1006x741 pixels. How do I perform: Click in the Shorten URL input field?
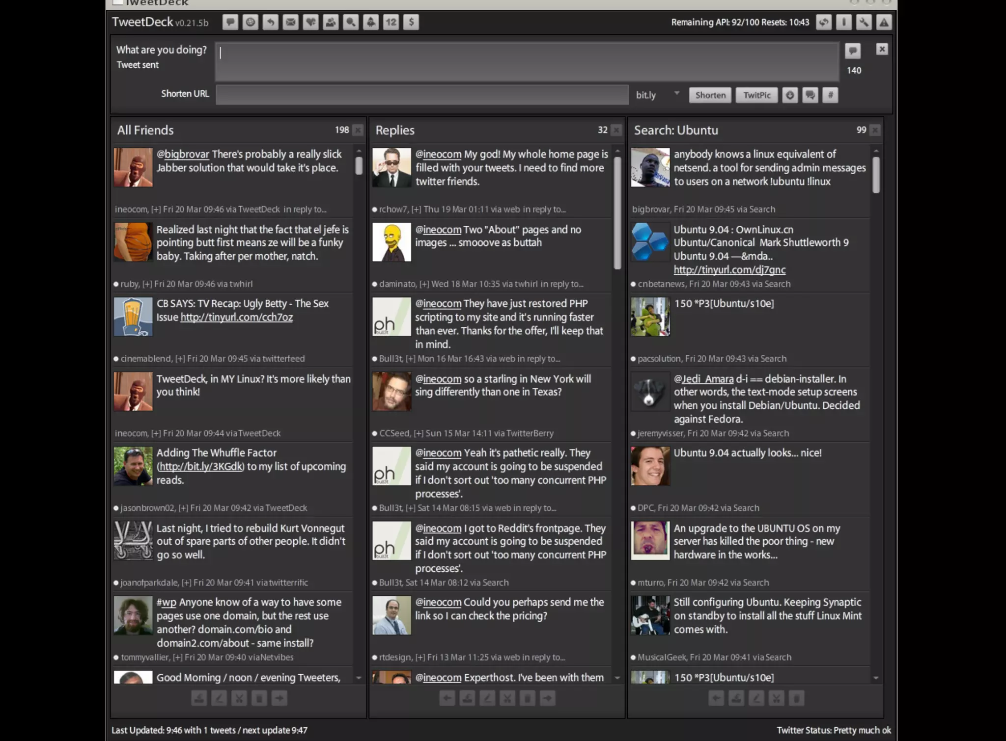(422, 95)
